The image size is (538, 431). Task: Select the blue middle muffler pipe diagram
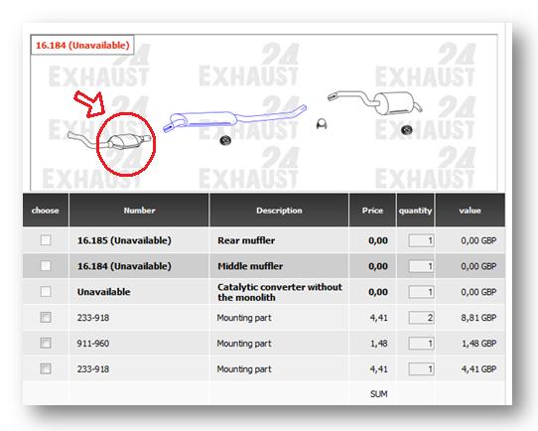click(x=234, y=118)
